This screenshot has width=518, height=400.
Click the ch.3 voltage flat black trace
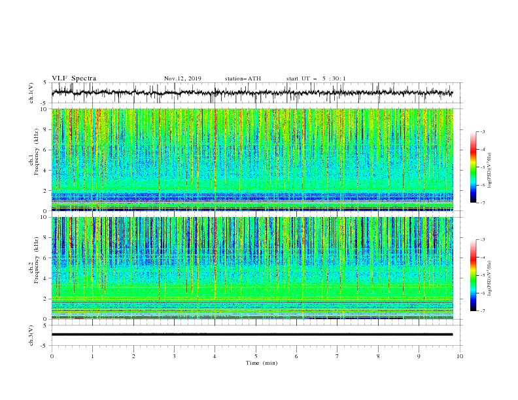pyautogui.click(x=252, y=335)
